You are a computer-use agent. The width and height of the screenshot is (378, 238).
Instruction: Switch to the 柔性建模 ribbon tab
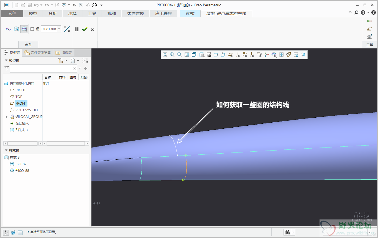136,13
